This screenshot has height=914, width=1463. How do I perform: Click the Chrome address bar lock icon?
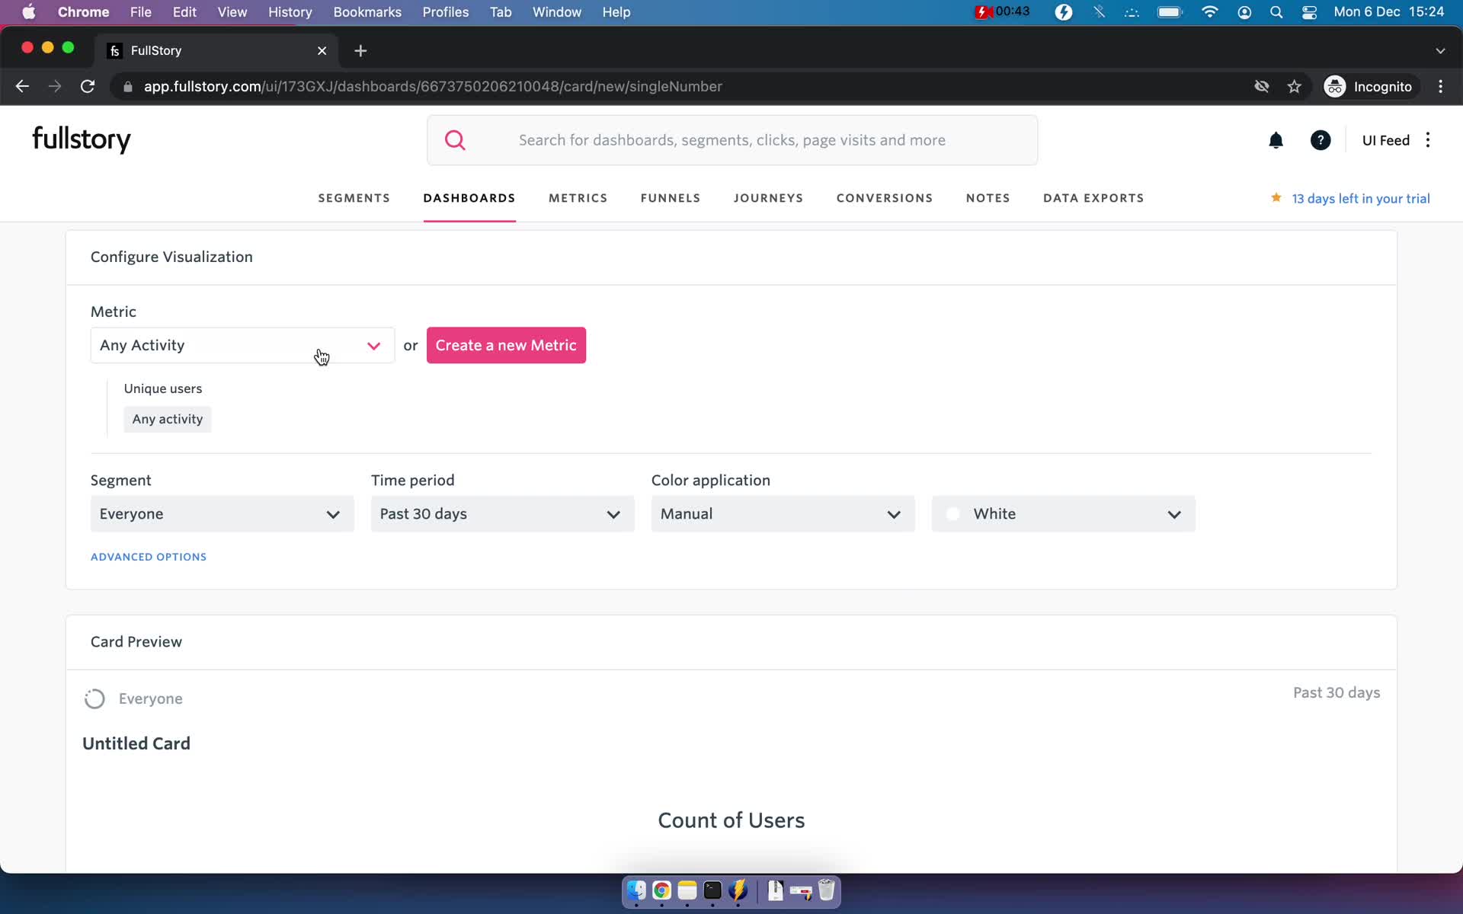[125, 86]
